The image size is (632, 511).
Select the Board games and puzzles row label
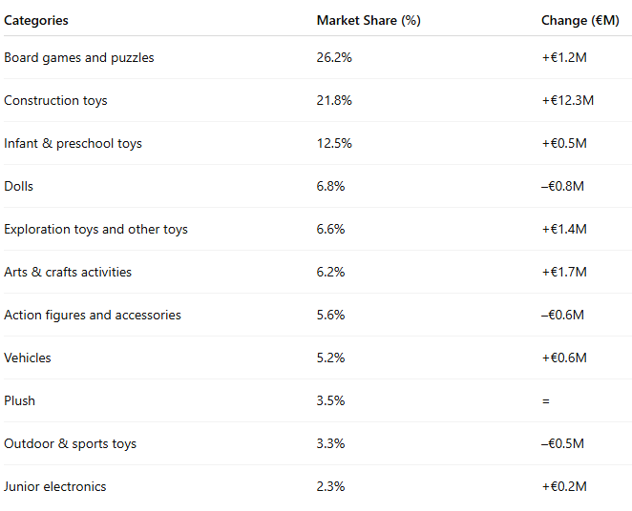tap(79, 57)
